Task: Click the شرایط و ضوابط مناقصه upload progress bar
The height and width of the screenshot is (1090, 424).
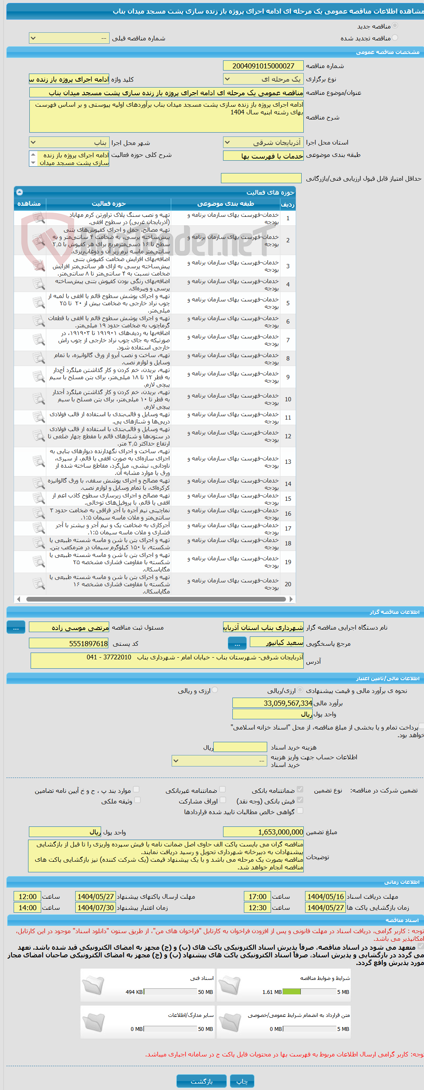Action: tap(309, 992)
